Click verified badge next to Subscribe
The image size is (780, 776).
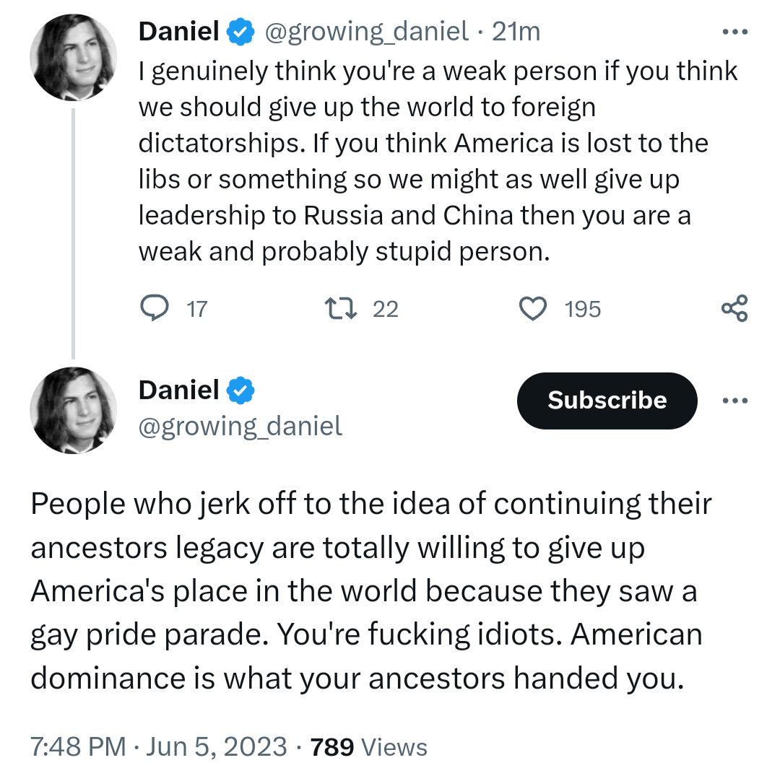240,391
